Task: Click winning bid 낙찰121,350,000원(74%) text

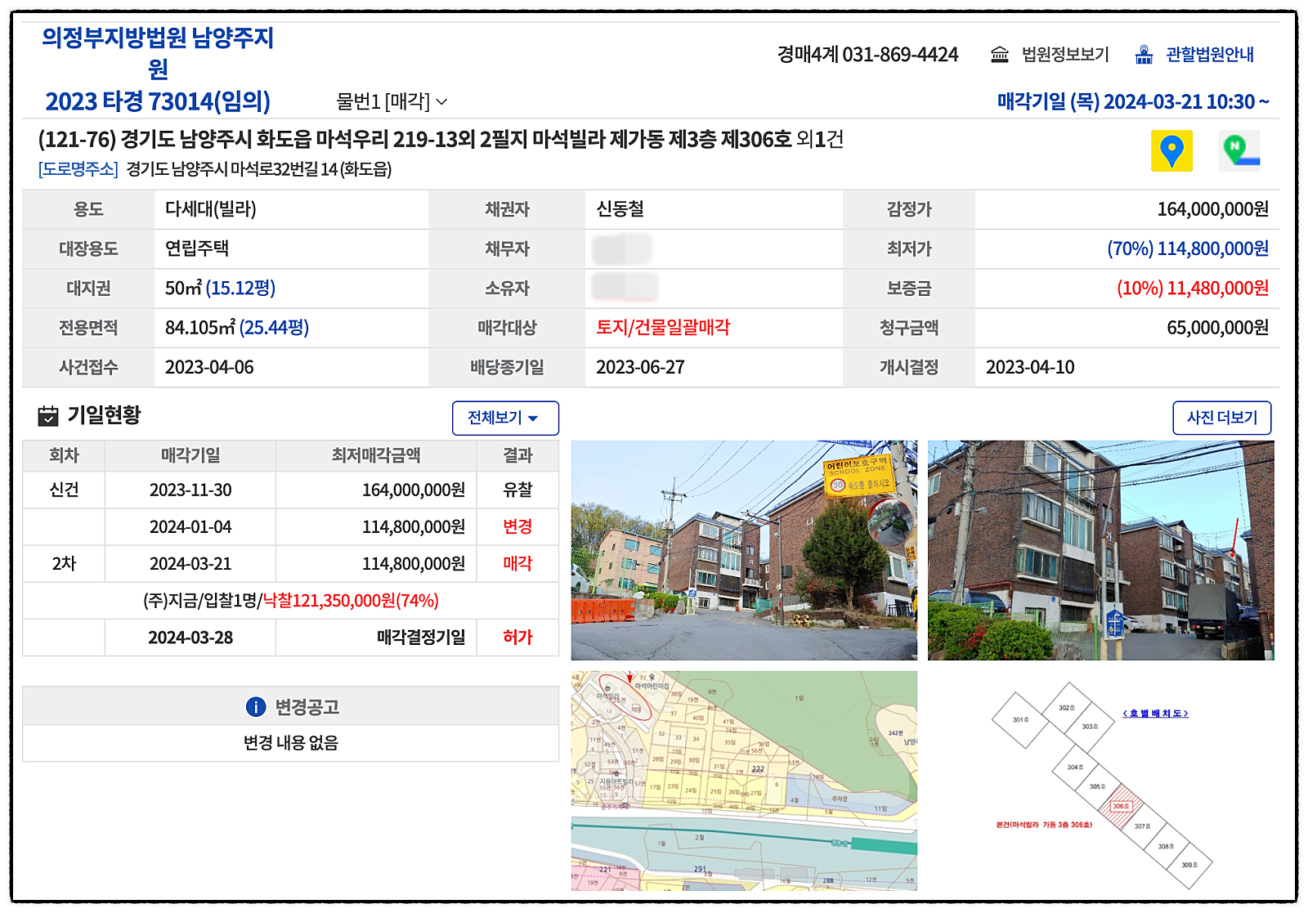Action: [x=351, y=601]
